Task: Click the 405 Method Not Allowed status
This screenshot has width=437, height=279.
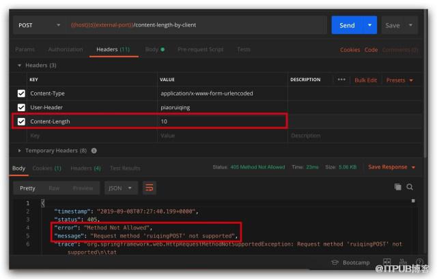Action: point(257,167)
